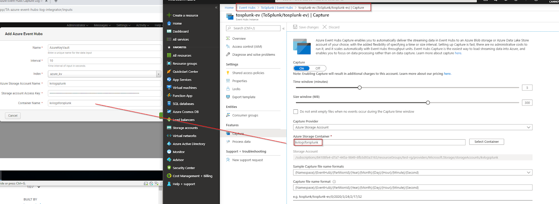The height and width of the screenshot is (204, 559).
Task: Open Administrator menu in Splunk window
Action: tap(78, 25)
